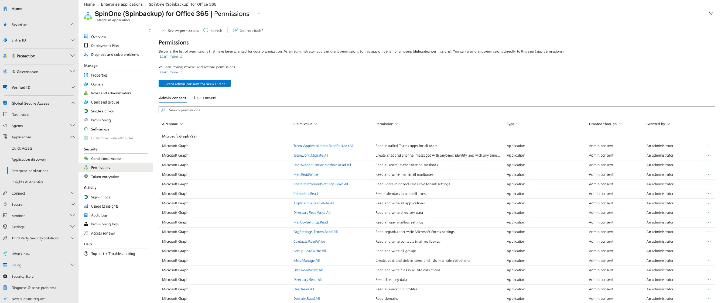
Task: Open New support request in navigation
Action: (29, 299)
